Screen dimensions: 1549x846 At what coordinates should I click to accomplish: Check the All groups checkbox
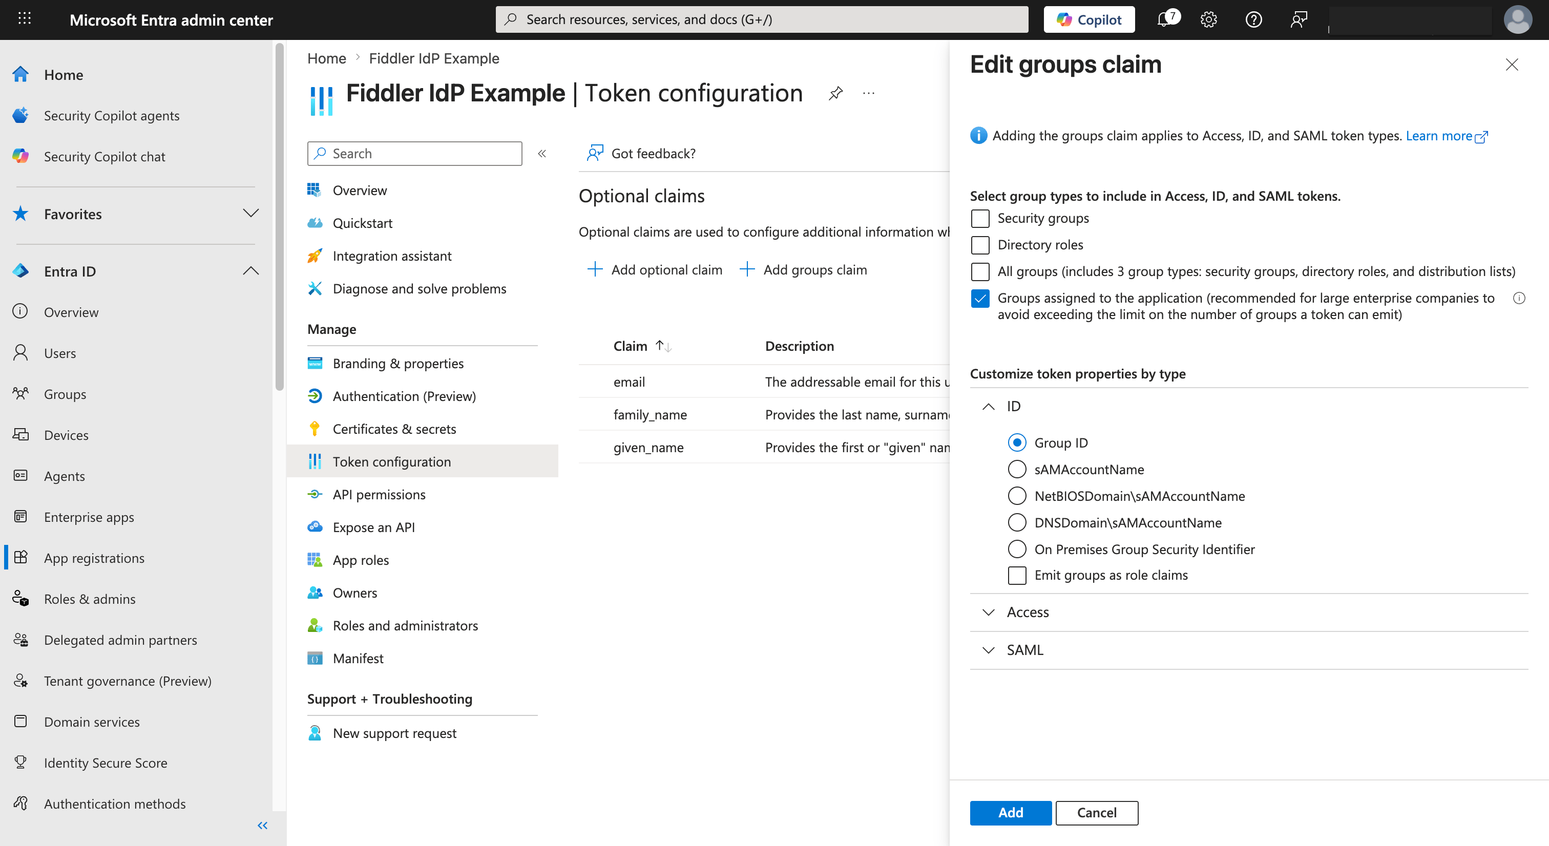coord(980,272)
